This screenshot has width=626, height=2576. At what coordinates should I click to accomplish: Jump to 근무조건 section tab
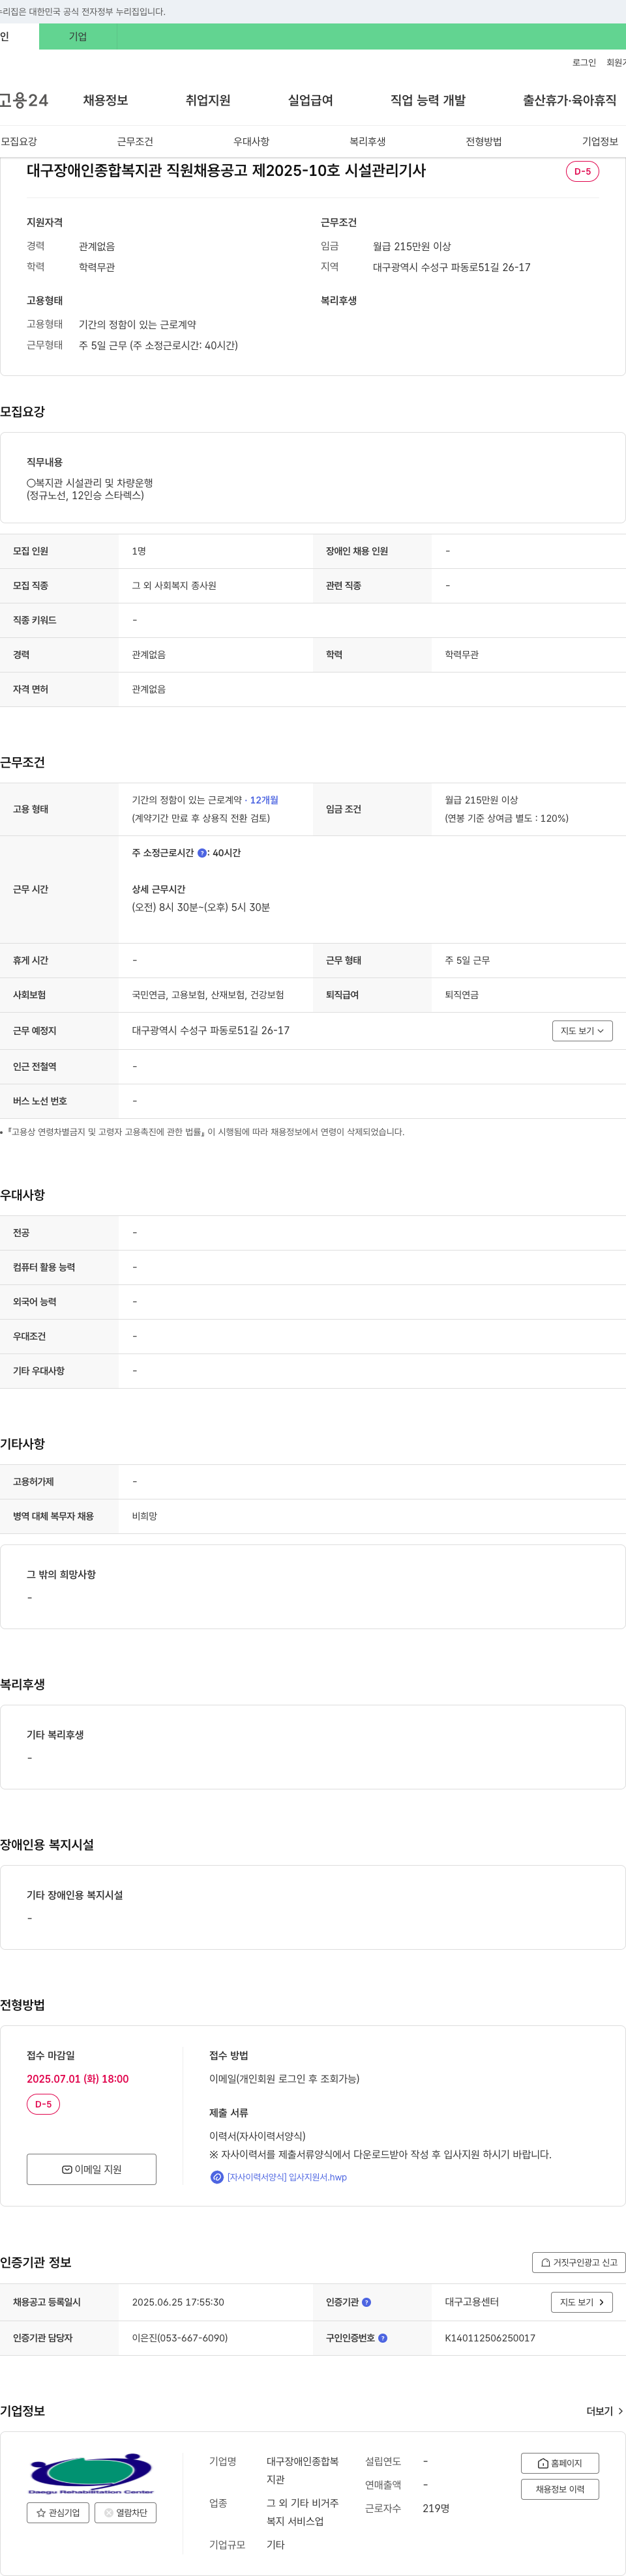135,142
